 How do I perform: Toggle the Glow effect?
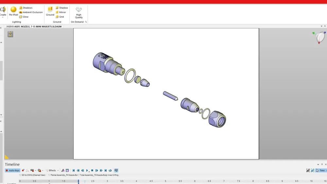pyautogui.click(x=24, y=17)
